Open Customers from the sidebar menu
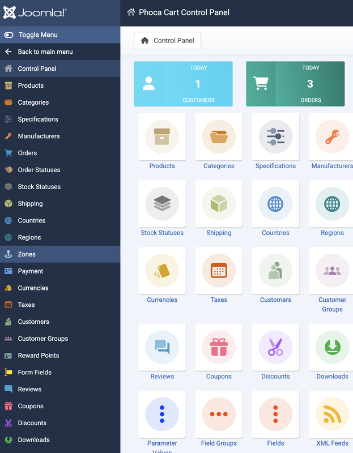Image resolution: width=353 pixels, height=453 pixels. (60, 322)
